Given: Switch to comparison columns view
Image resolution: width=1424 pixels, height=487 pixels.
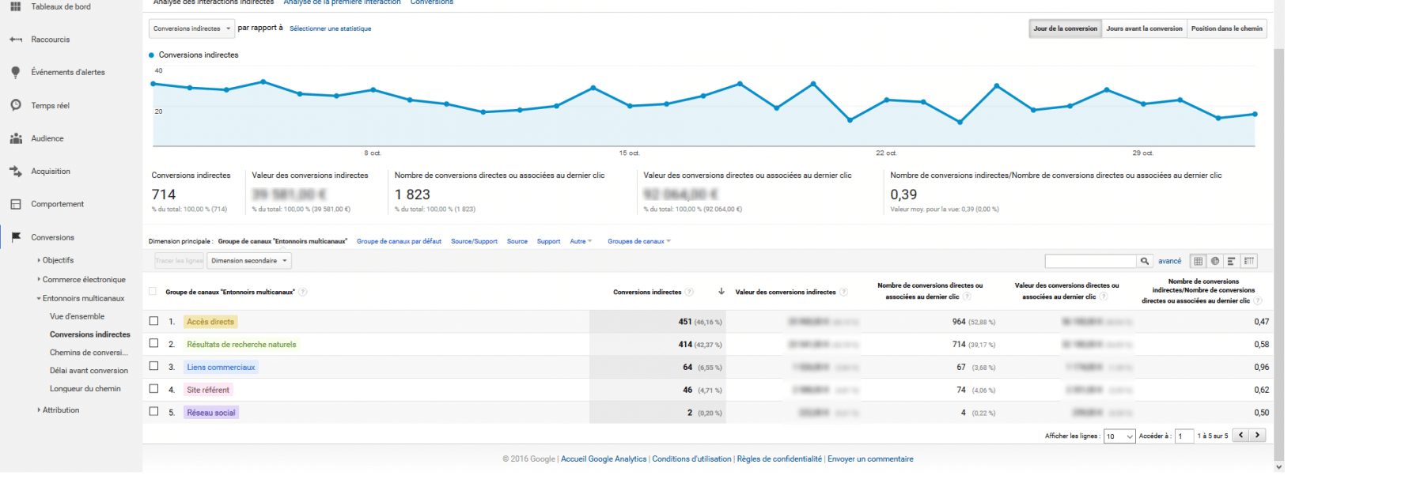Looking at the screenshot, I should click(x=1248, y=261).
